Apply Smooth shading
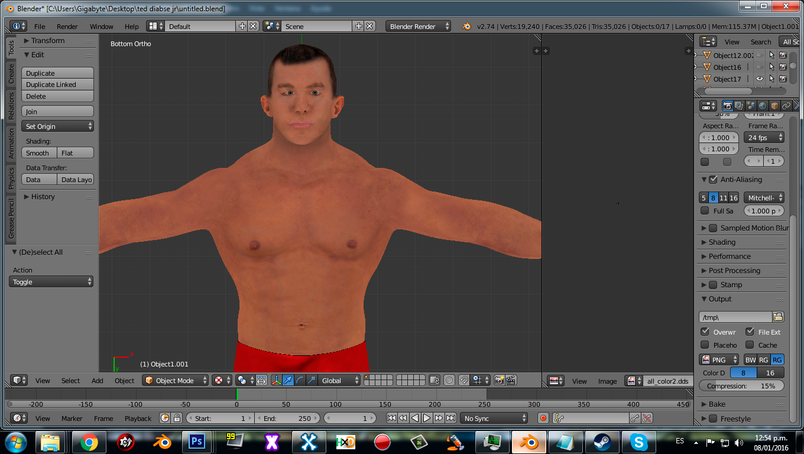 39,153
